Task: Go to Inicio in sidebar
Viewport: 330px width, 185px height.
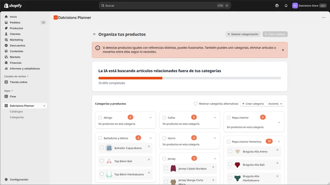Action: pos(13,16)
